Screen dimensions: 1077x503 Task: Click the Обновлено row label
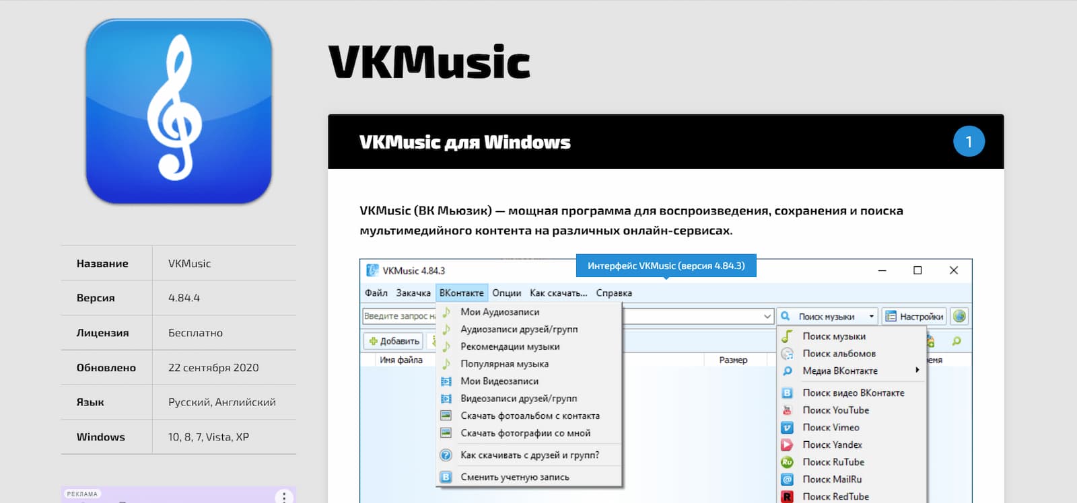[x=106, y=368]
